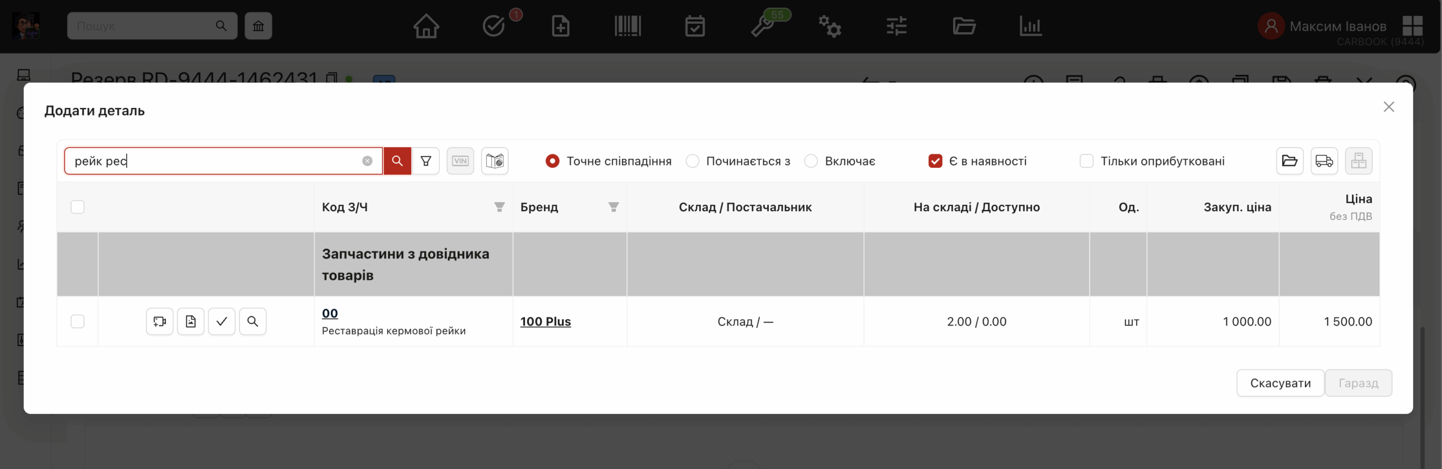Image resolution: width=1442 pixels, height=469 pixels.
Task: Select the 'Починається з' radio option
Action: tap(692, 161)
